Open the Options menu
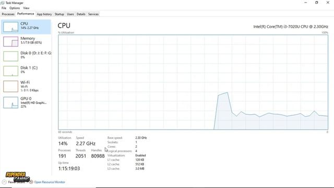The image size is (334, 188). 15,8
